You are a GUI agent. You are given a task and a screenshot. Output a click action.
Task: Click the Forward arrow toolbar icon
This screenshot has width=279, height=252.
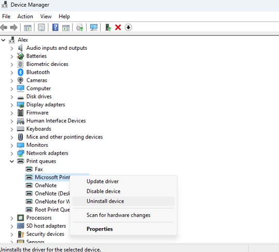(x=14, y=27)
